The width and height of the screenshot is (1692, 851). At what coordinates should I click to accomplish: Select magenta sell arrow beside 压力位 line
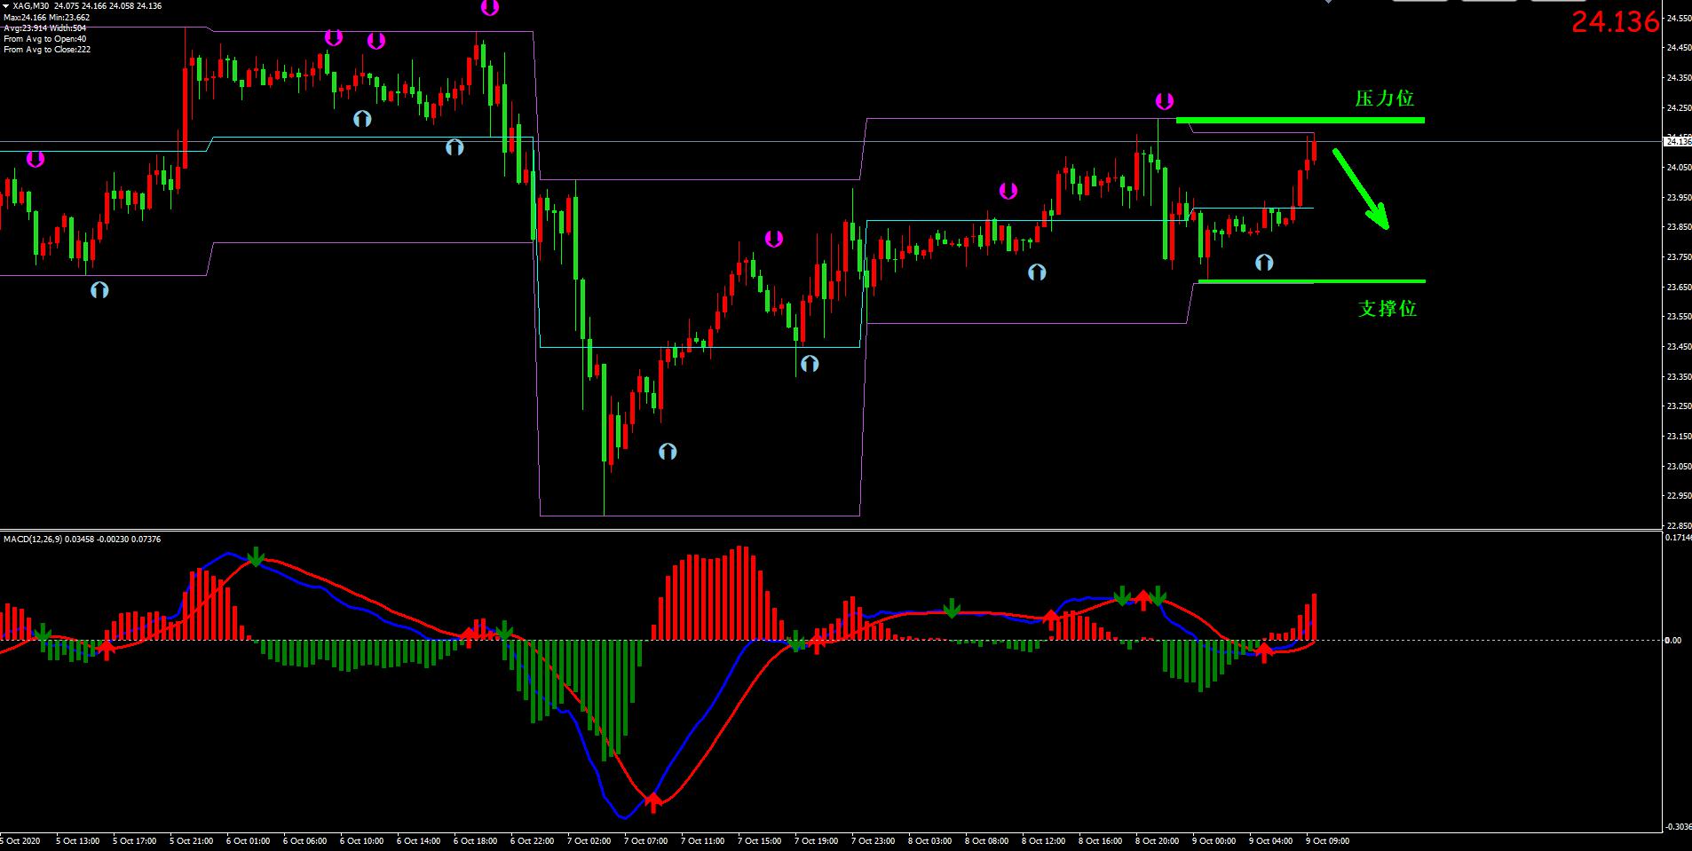tap(1164, 101)
